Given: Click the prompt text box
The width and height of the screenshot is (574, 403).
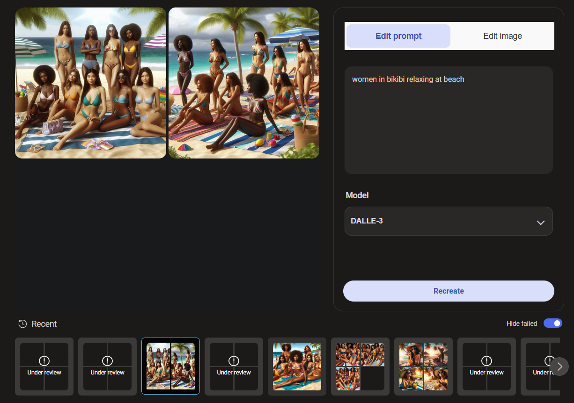Looking at the screenshot, I should coord(449,120).
